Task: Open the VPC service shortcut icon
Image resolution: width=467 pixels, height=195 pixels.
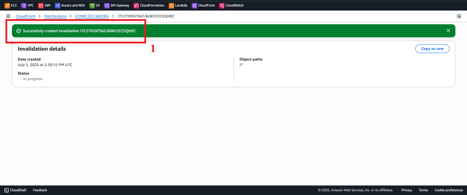Action: pos(23,5)
